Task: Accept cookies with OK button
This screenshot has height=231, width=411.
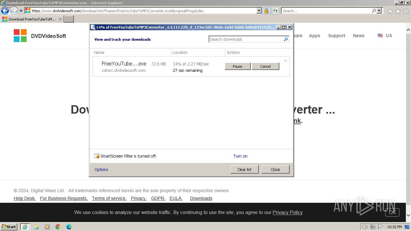Action: click(392, 212)
